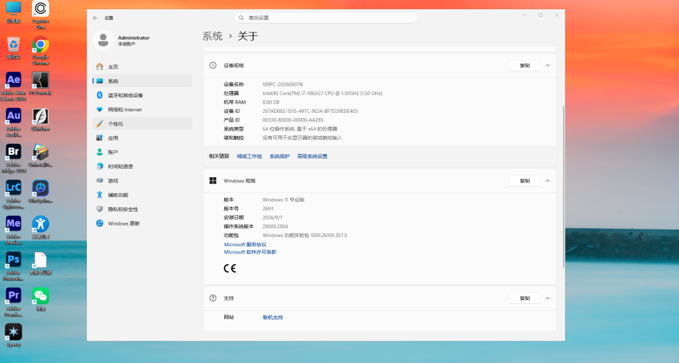Image resolution: width=679 pixels, height=363 pixels.
Task: Open SkinFiner desktop shortcut
Action: pos(40,119)
